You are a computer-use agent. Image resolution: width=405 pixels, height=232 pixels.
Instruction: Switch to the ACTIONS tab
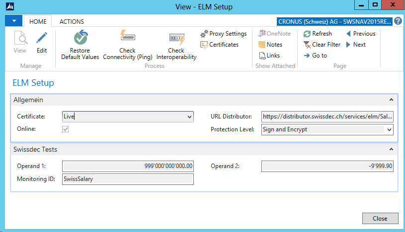tap(72, 22)
